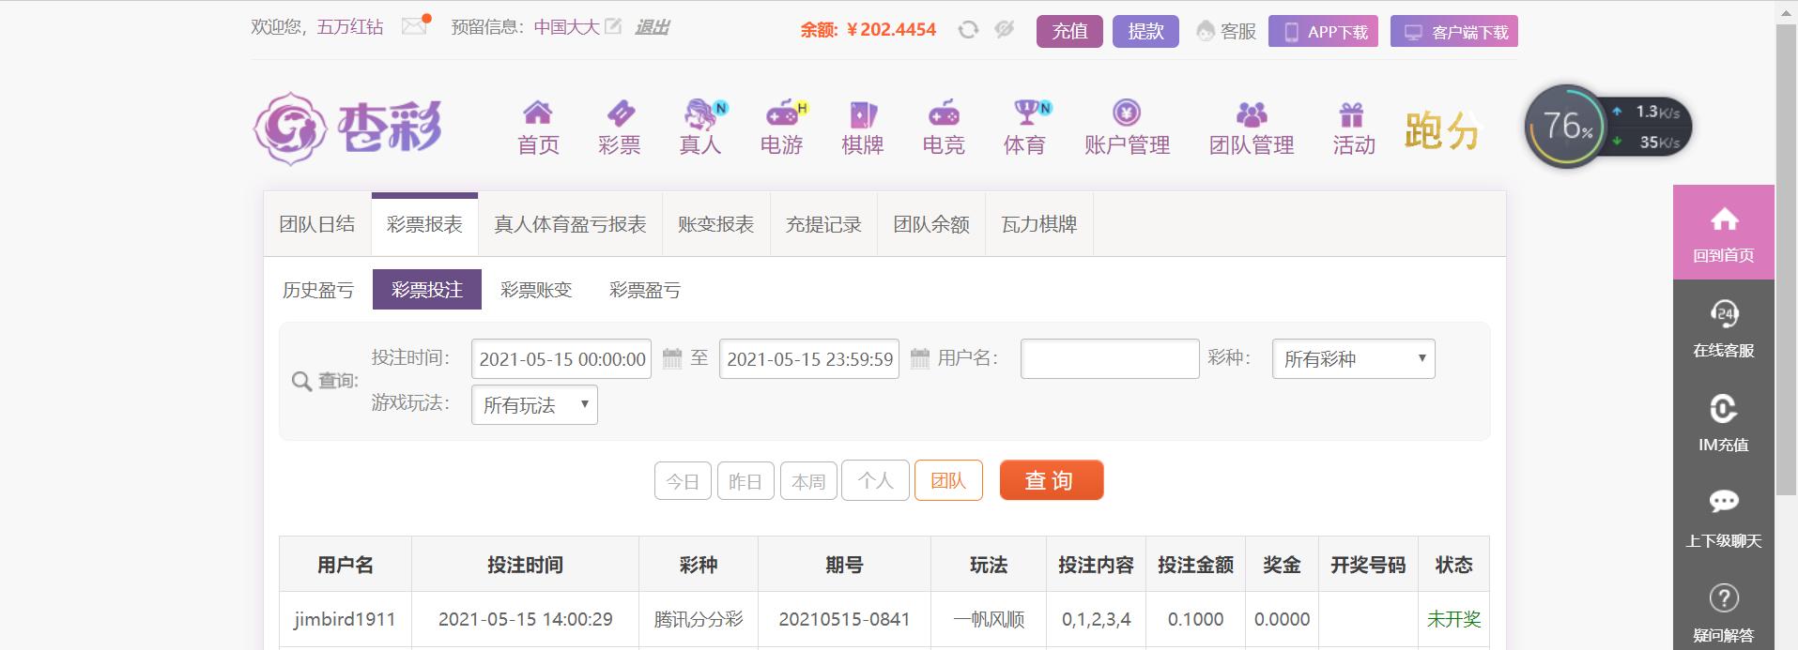Open 电竞 esports nav icon
The width and height of the screenshot is (1798, 650).
click(944, 128)
